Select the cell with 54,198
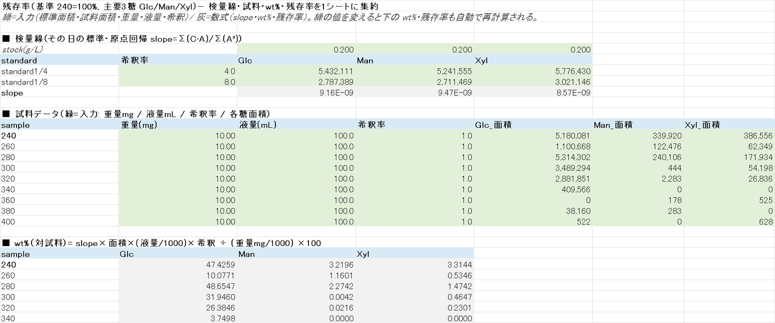The height and width of the screenshot is (323, 775). pyautogui.click(x=729, y=168)
